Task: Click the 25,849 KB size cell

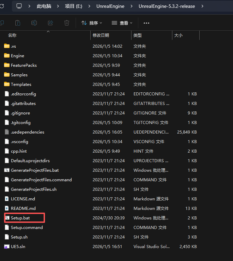Action: tap(187, 132)
